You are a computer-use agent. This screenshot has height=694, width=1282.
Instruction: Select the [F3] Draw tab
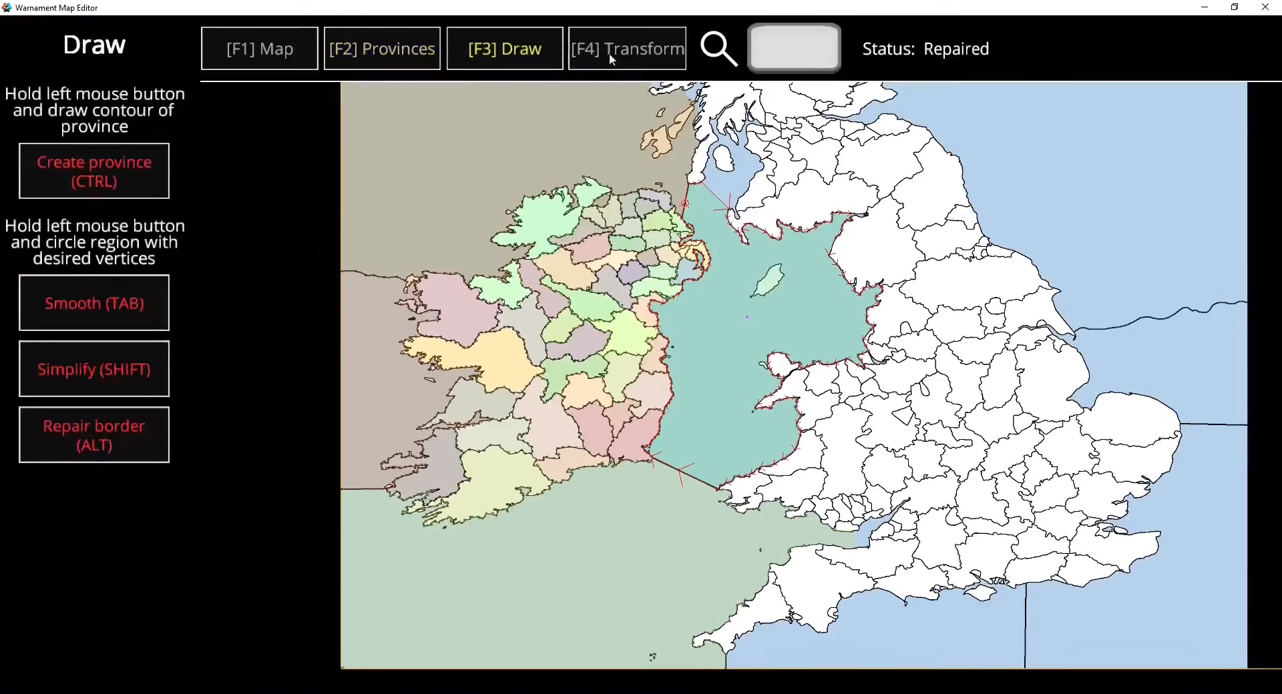click(x=505, y=49)
